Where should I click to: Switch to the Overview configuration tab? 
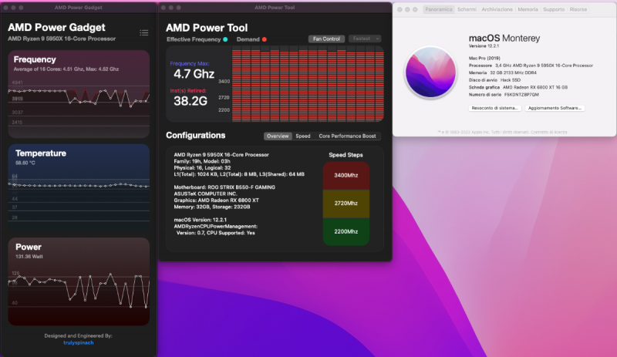pyautogui.click(x=278, y=136)
